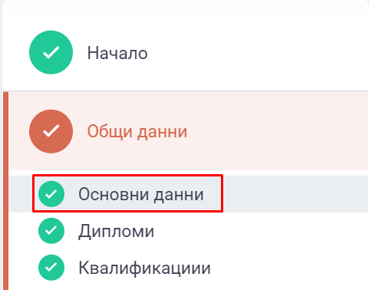The height and width of the screenshot is (290, 369).
Task: Open the Основни данни sub-step
Action: 141,194
